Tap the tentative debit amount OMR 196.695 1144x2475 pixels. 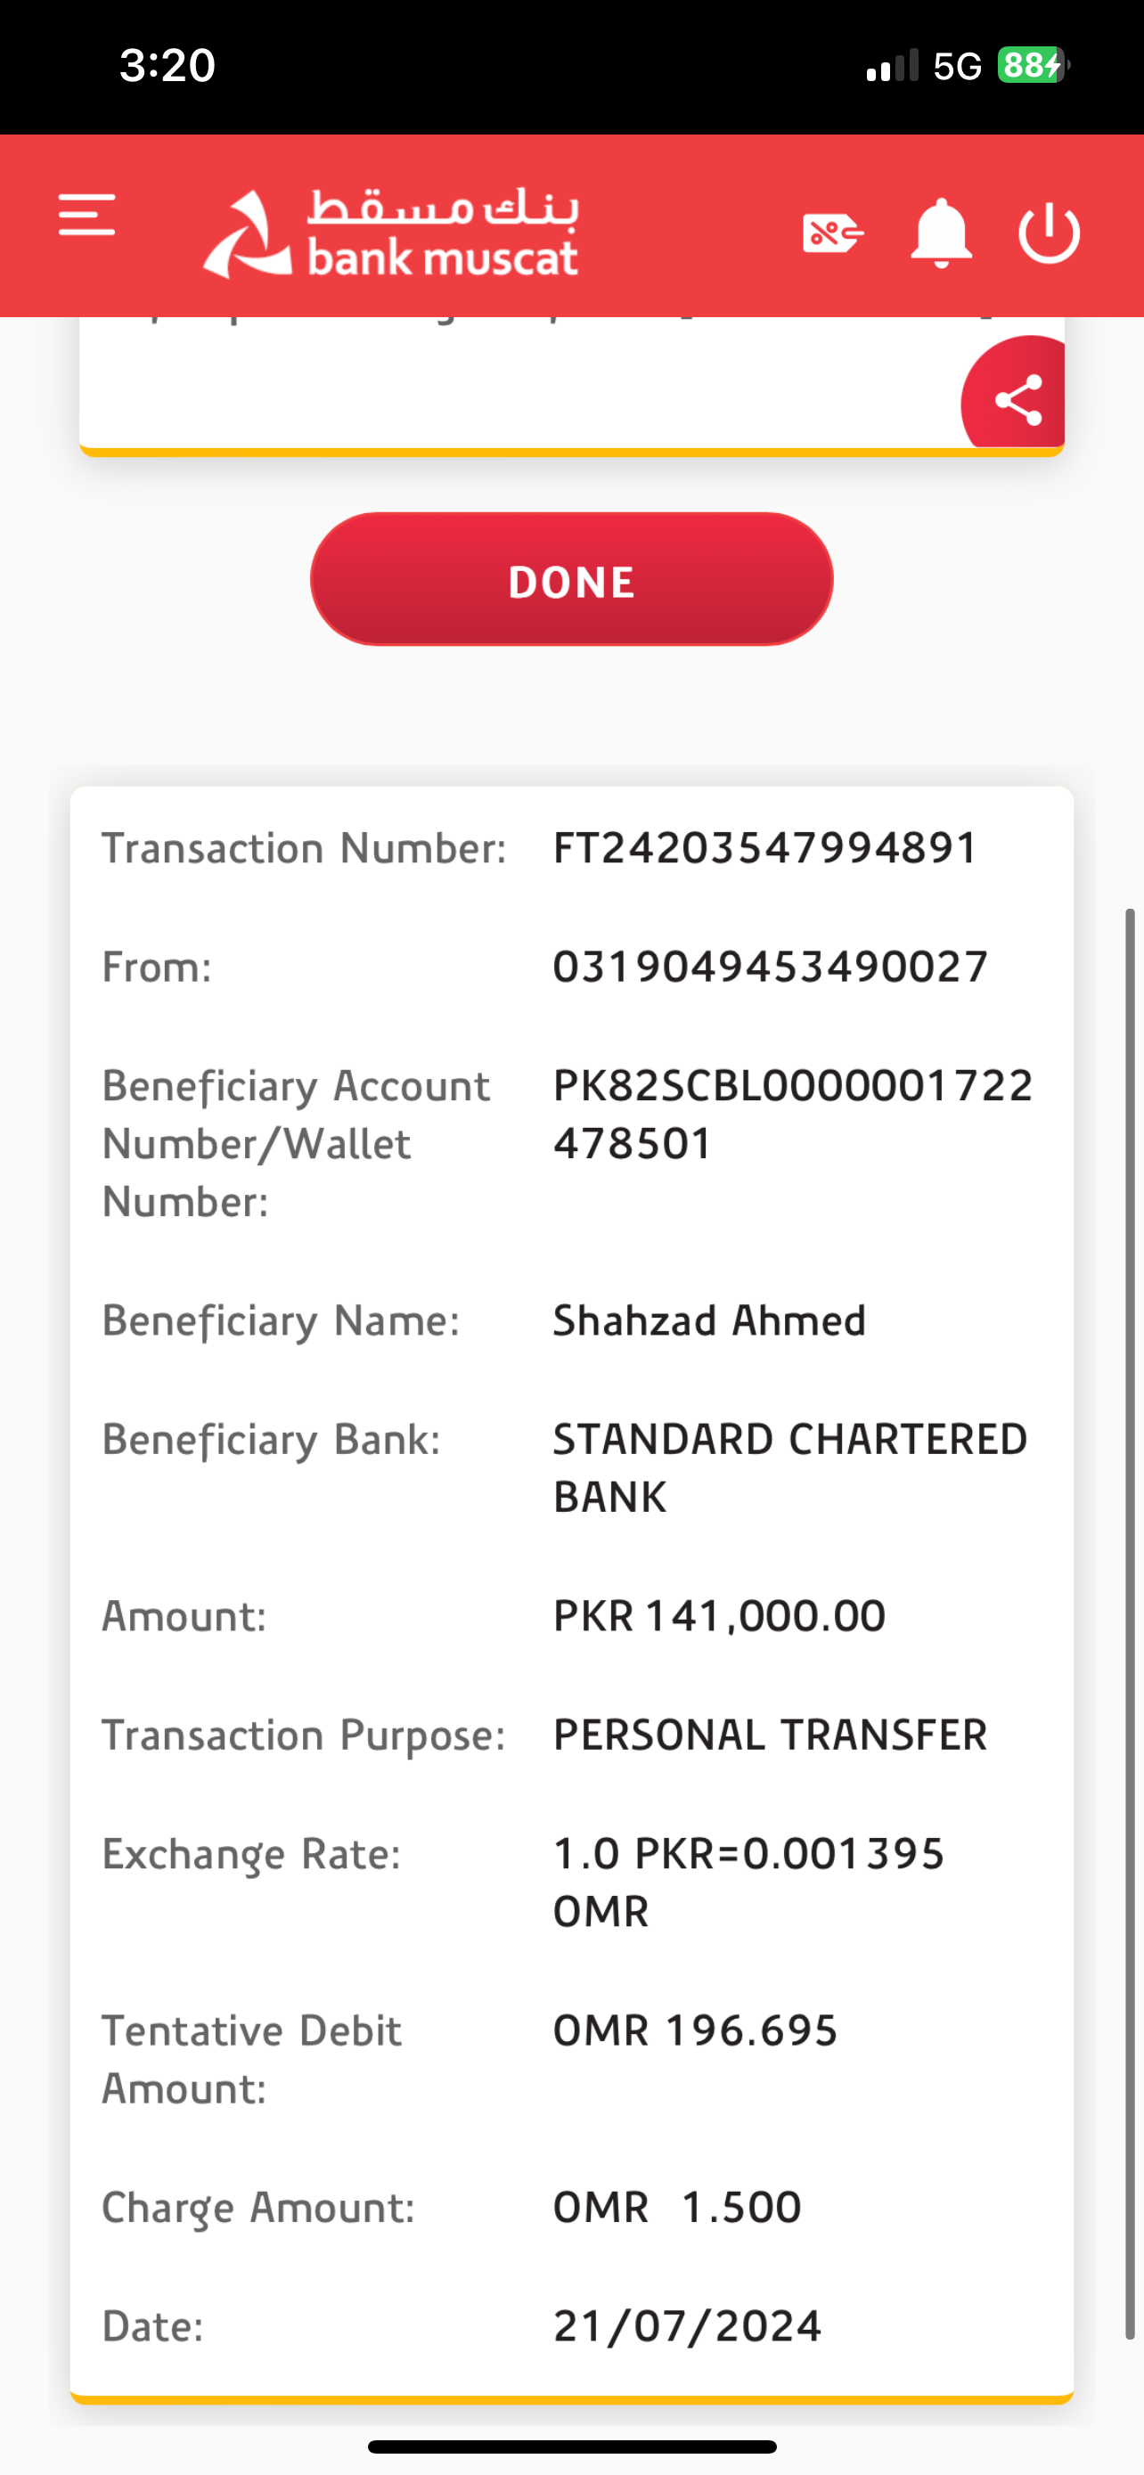pyautogui.click(x=696, y=2030)
